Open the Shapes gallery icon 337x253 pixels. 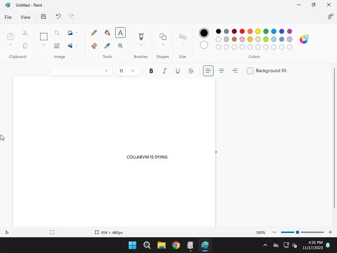[163, 37]
